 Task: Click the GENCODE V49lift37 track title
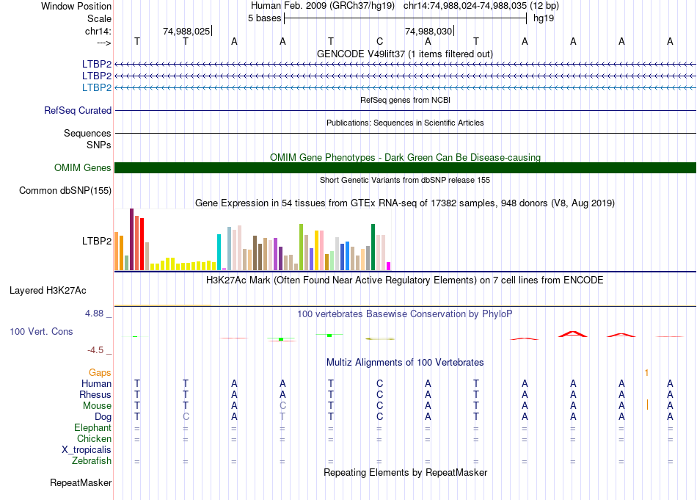pyautogui.click(x=405, y=54)
